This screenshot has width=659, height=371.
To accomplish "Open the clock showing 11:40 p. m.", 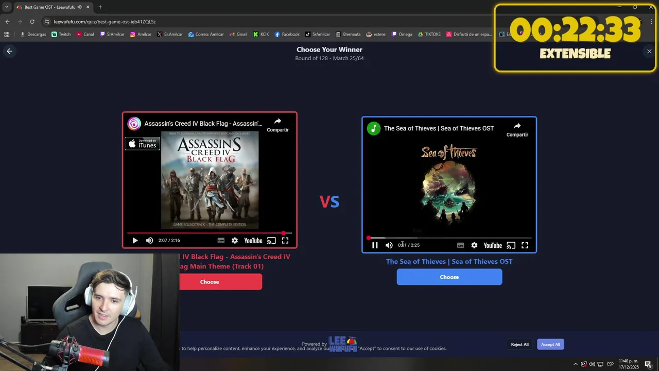I will pos(628,364).
